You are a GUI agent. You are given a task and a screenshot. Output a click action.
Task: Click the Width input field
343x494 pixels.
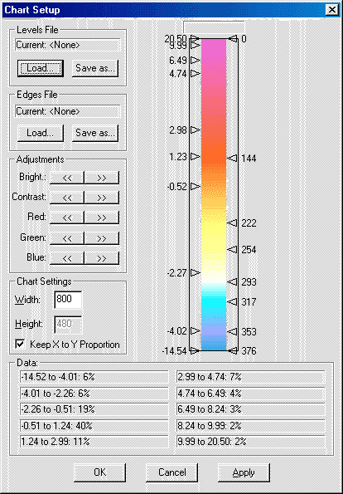point(68,300)
